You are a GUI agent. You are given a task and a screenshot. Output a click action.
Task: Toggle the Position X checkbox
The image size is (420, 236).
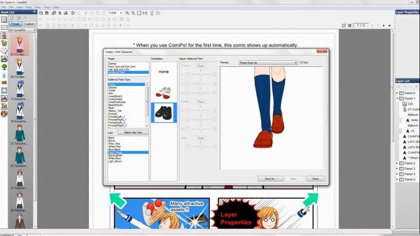click(187, 74)
